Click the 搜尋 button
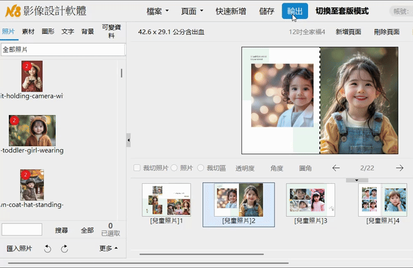The image size is (413, 268). point(61,231)
